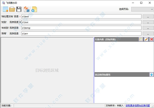Click blue up arrow in 选定的目标属性 header
154x108 pixels.
tap(151, 75)
